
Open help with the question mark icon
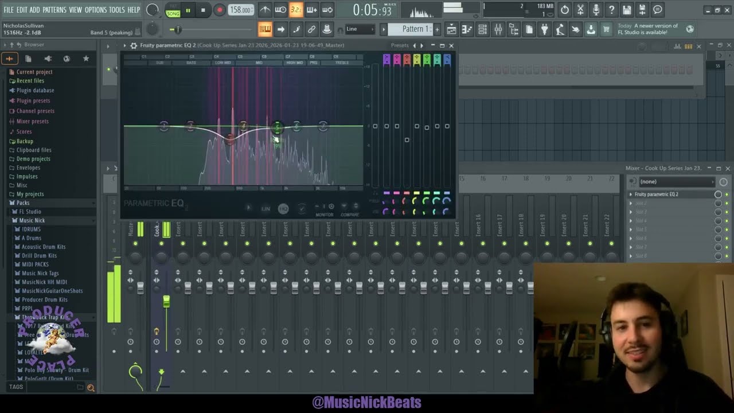(x=611, y=10)
